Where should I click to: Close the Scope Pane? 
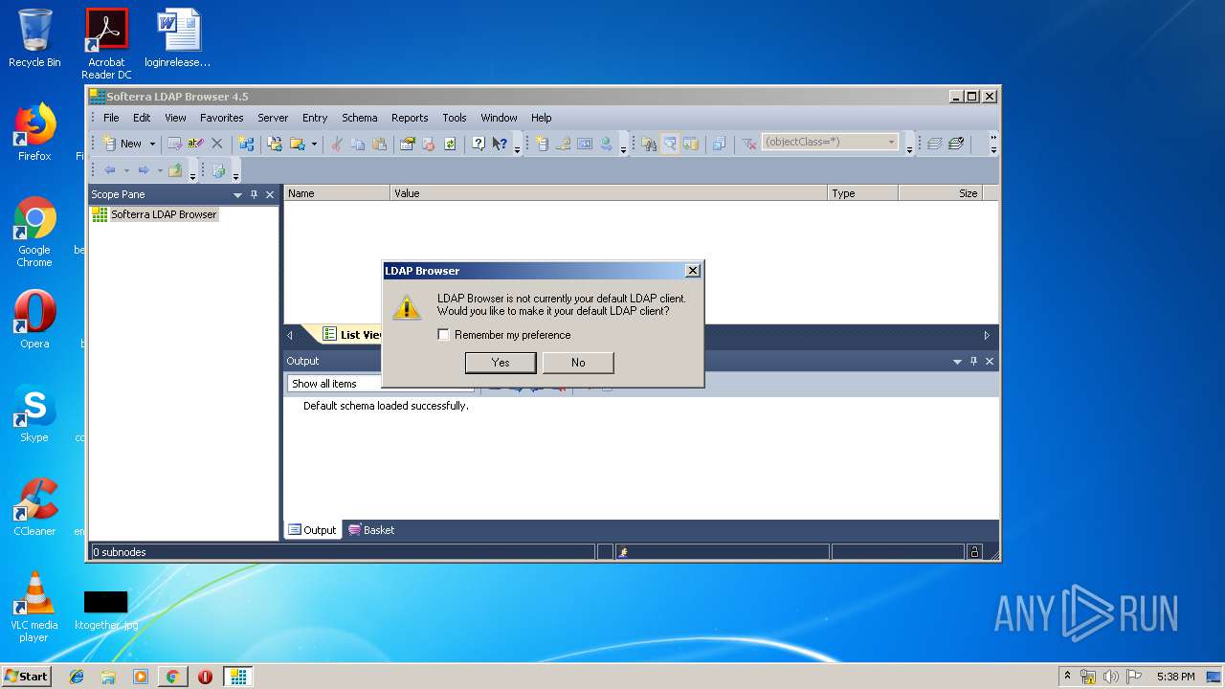[270, 194]
